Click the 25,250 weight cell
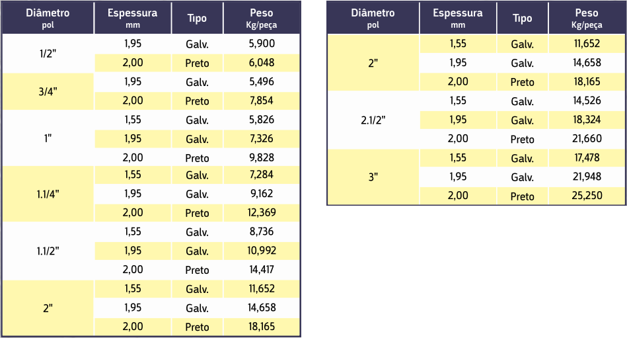The width and height of the screenshot is (627, 338). 587,196
